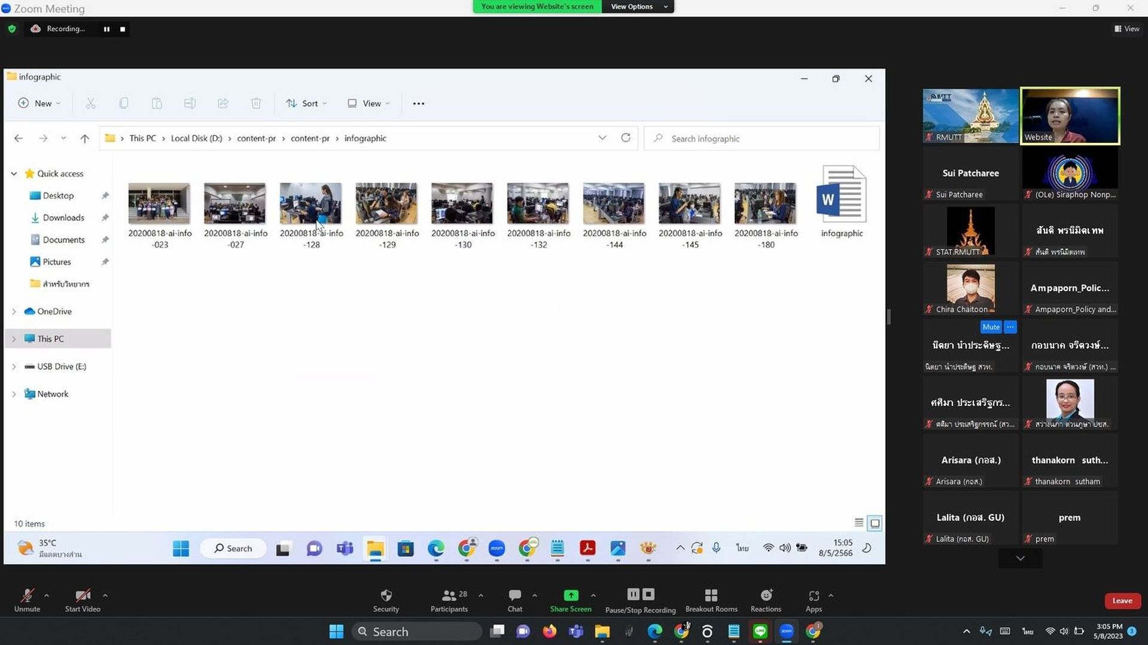Viewport: 1148px width, 645px height.
Task: Select the Chira Chaitoon participant tile
Action: point(970,288)
